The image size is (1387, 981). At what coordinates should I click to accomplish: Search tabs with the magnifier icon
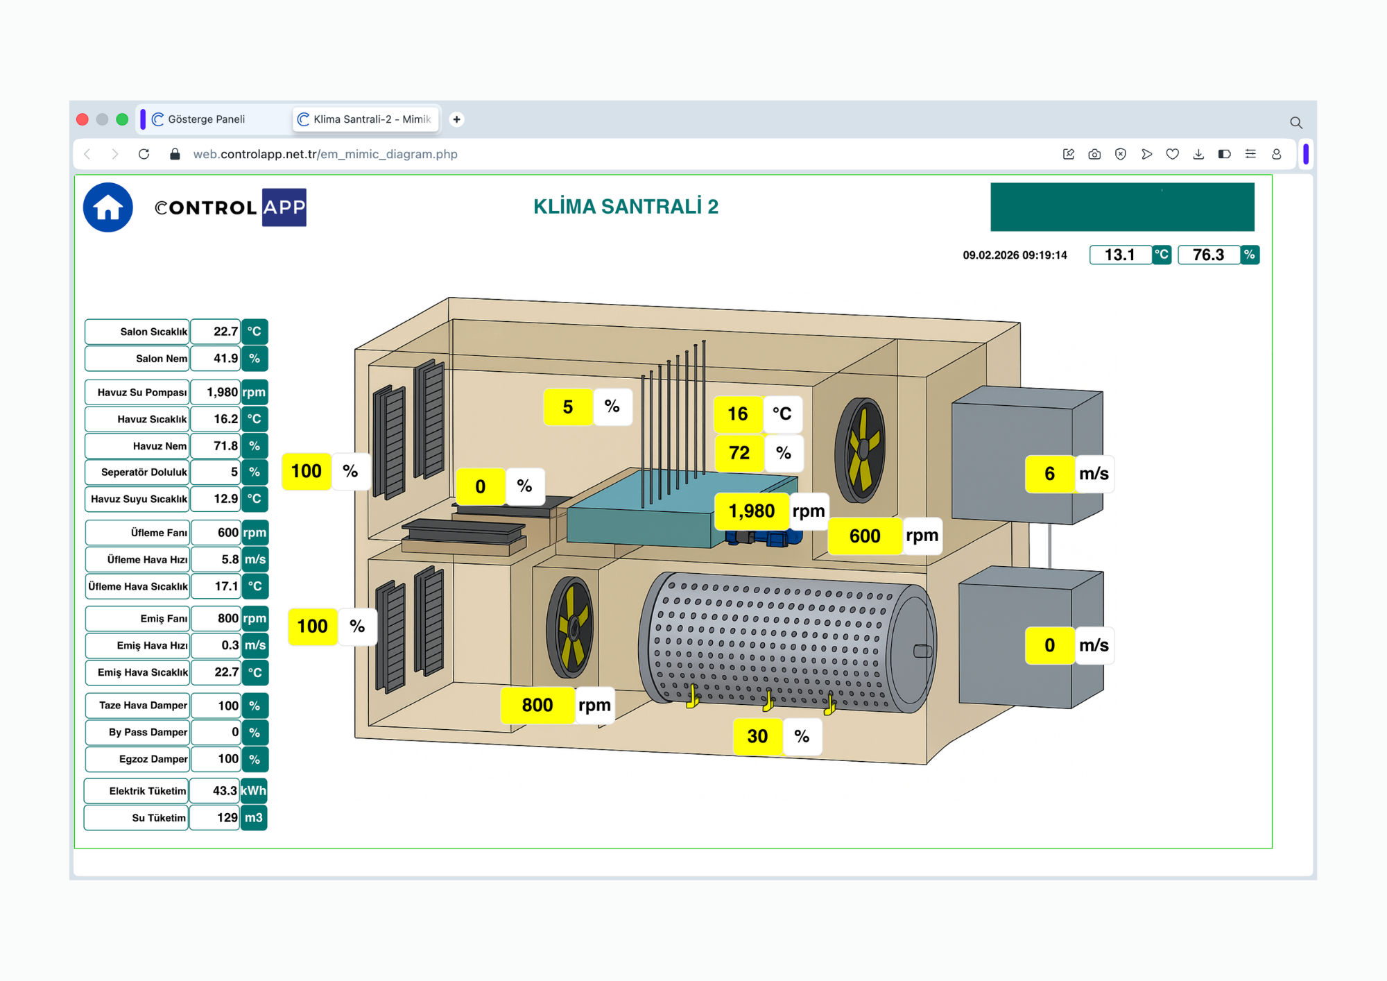(1296, 123)
